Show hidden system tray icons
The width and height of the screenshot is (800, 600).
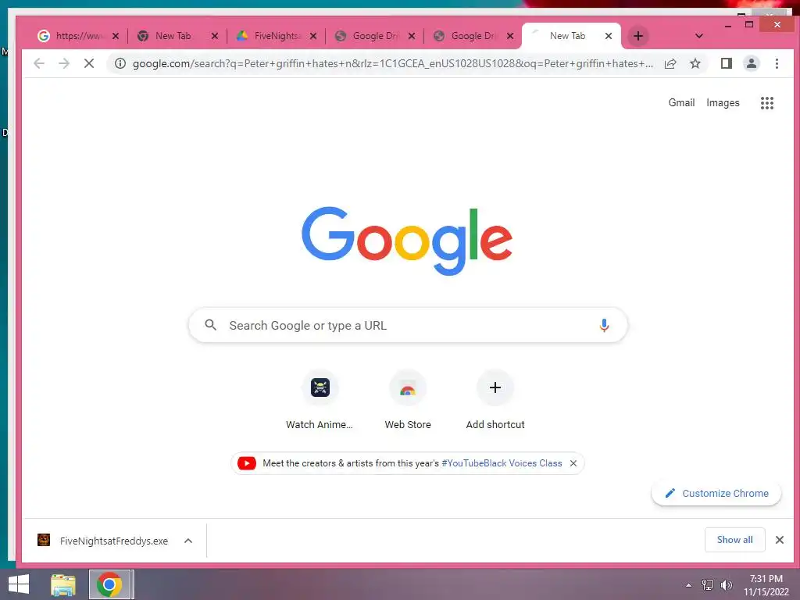pos(688,585)
